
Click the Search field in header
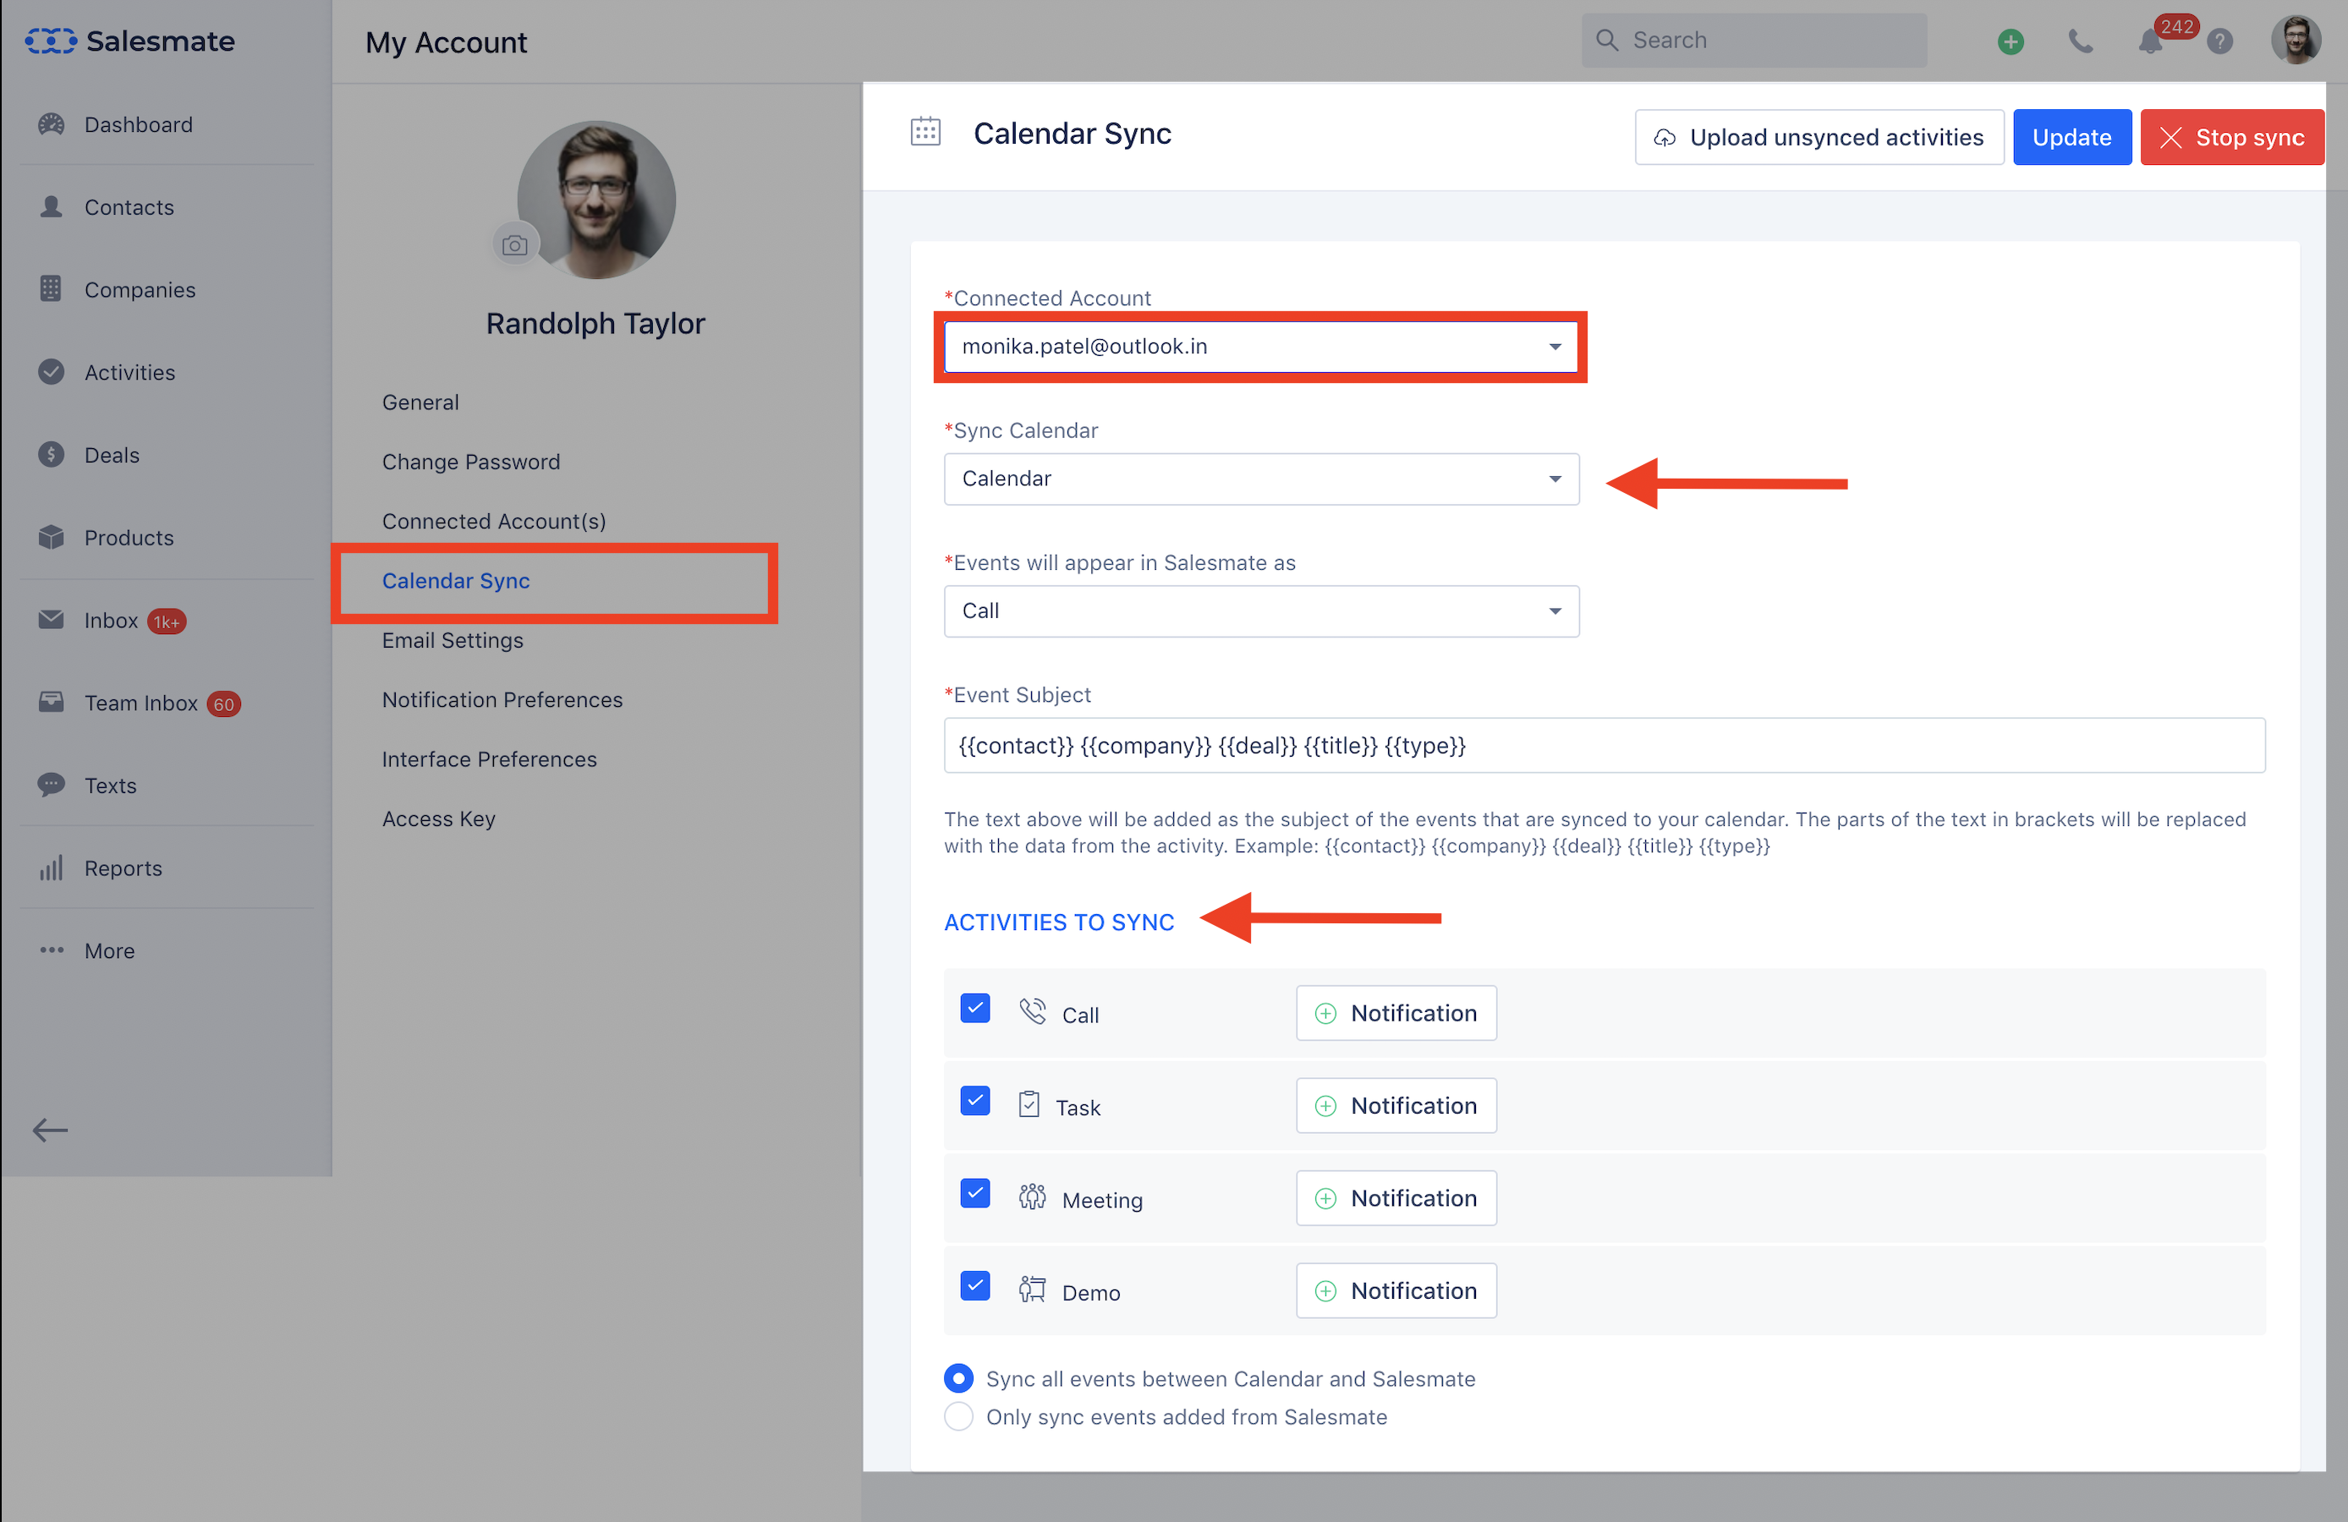(x=1754, y=41)
